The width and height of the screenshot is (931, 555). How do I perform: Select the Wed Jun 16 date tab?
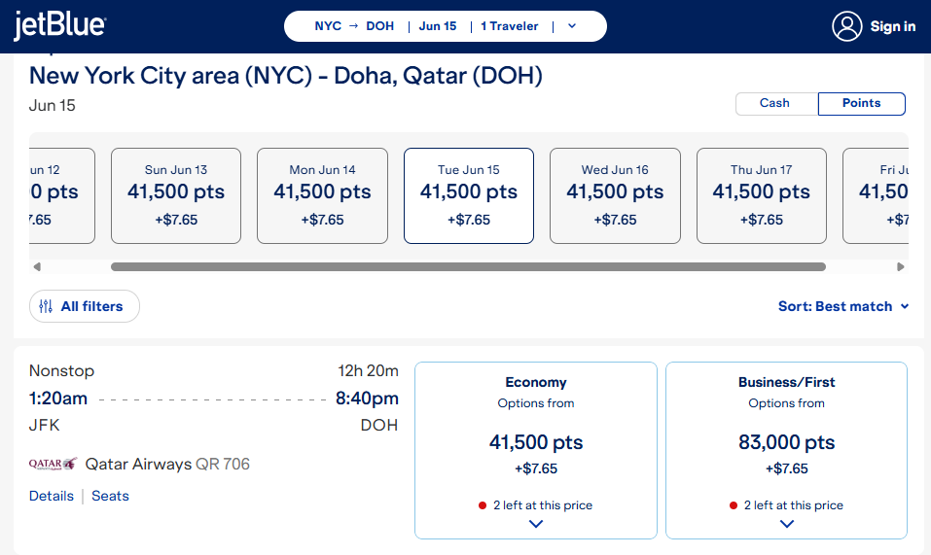[615, 195]
